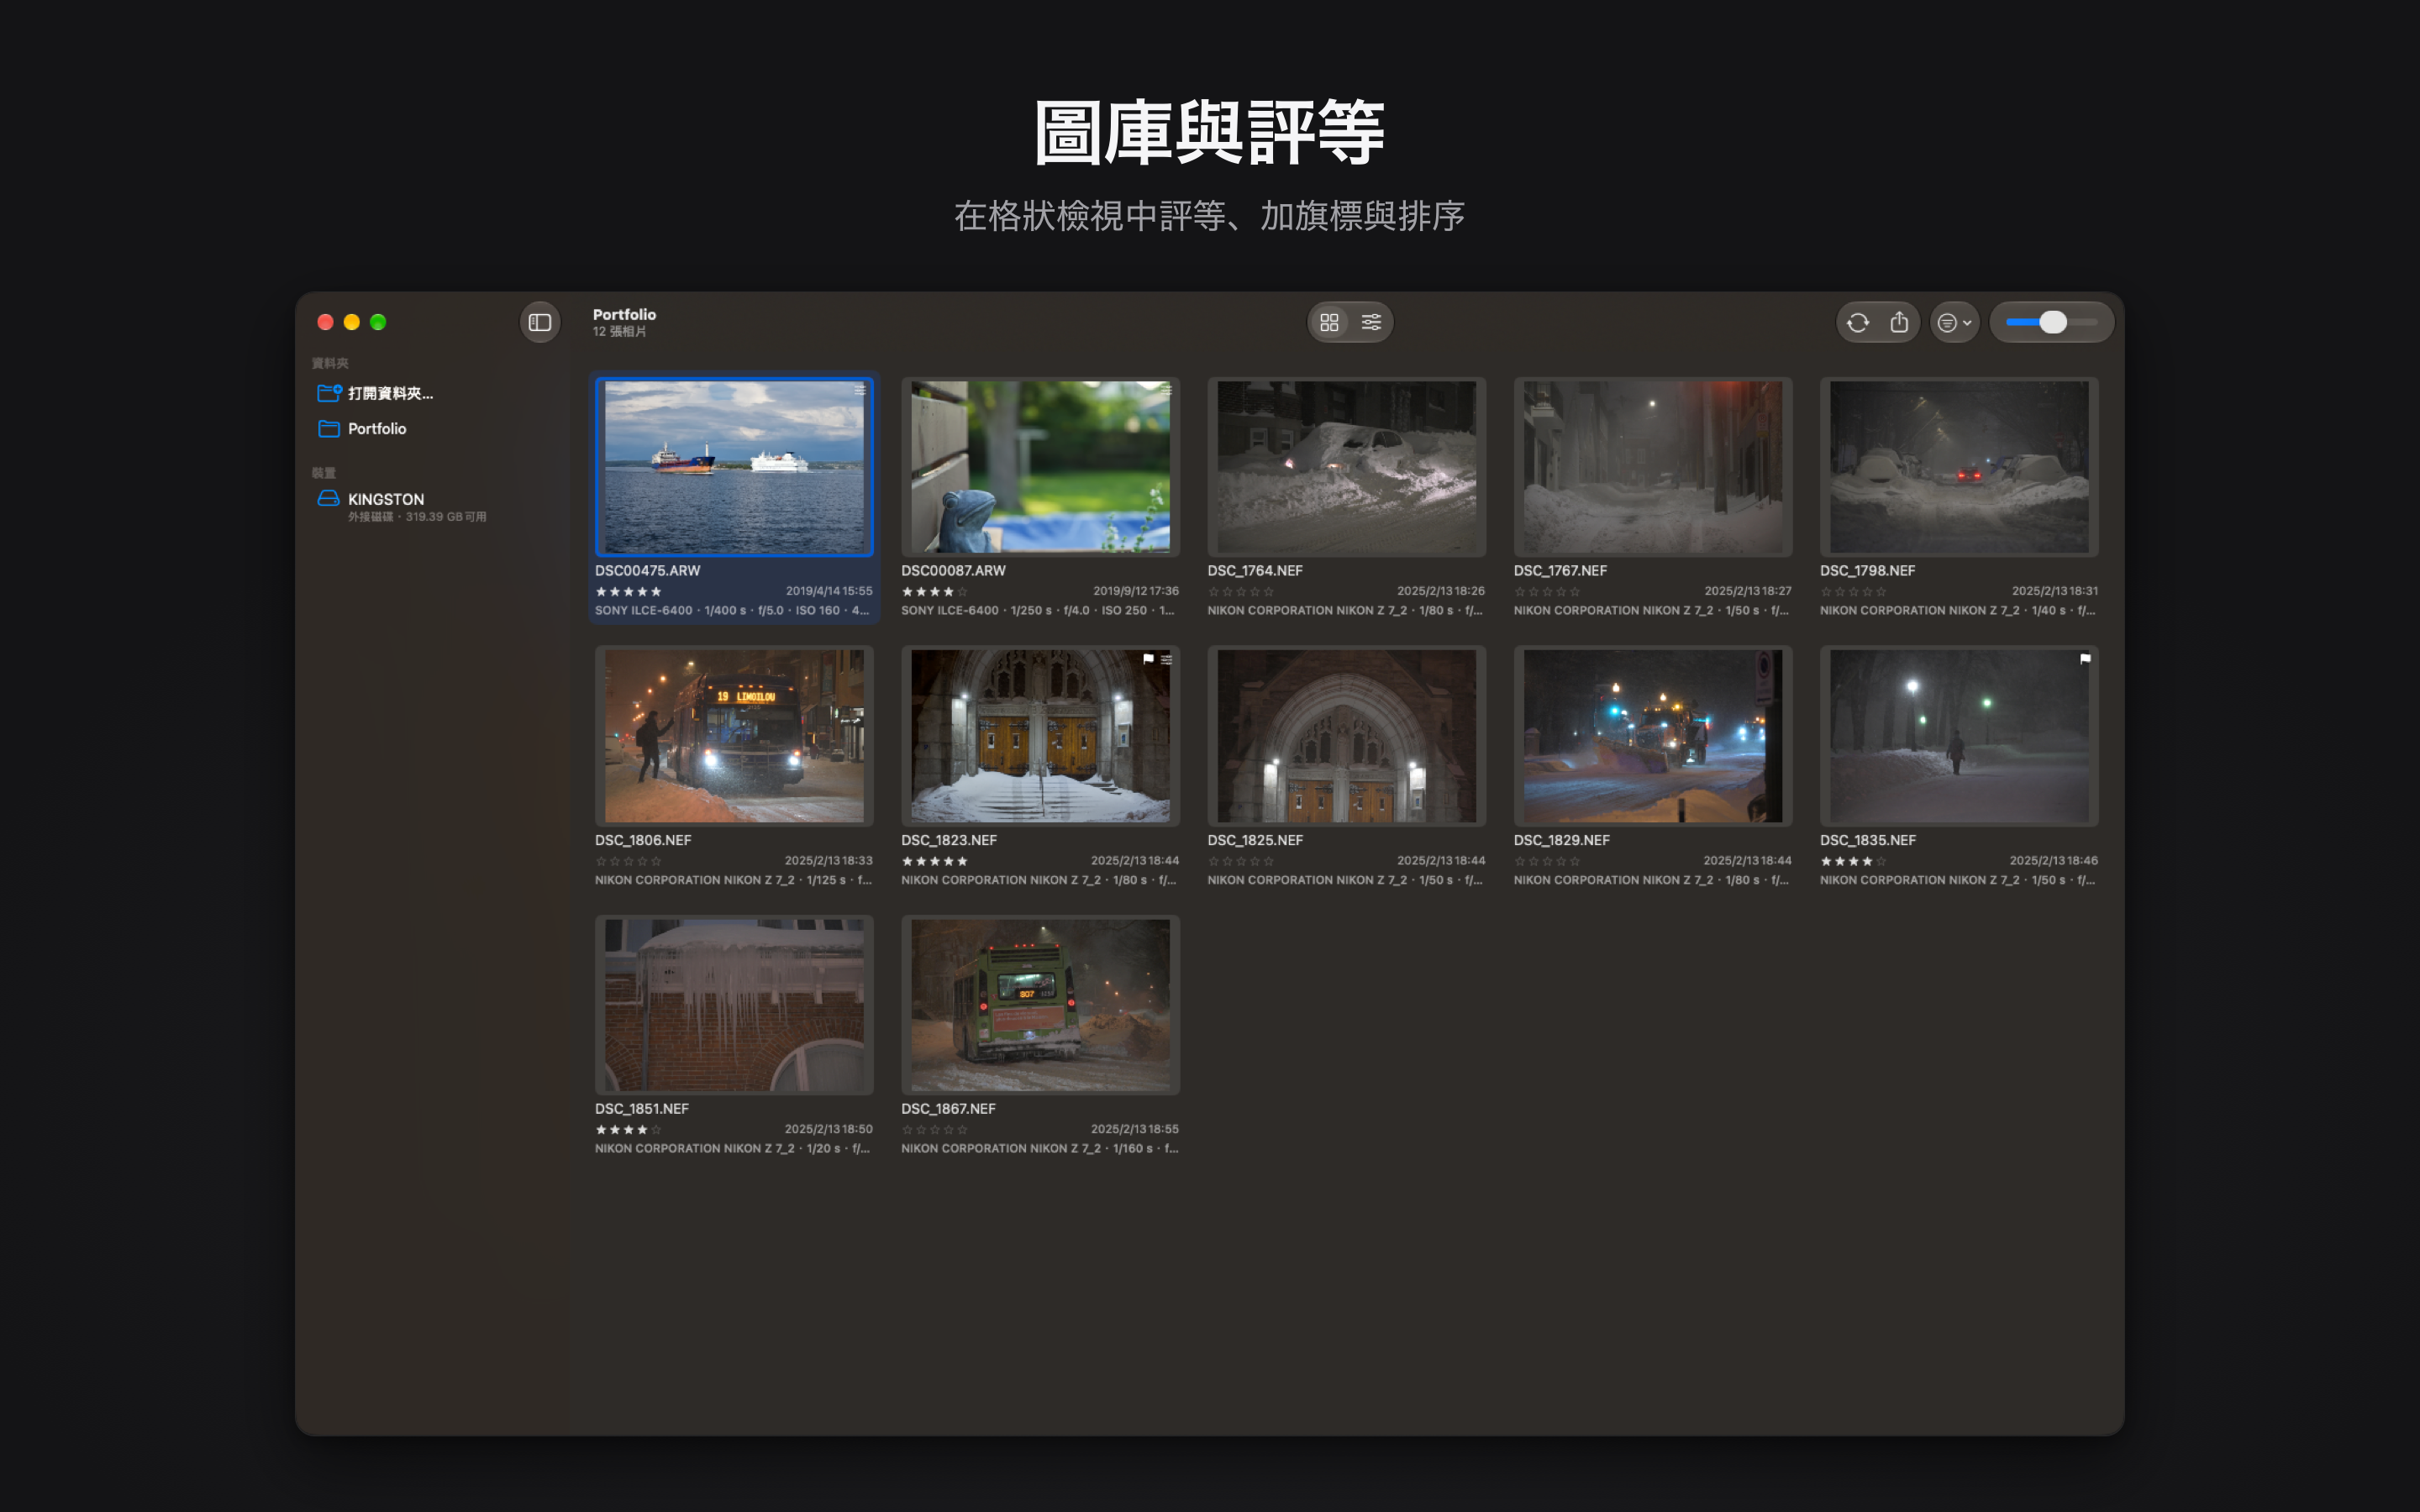The width and height of the screenshot is (2420, 1512).
Task: Open the filter sort dropdown
Action: [x=1954, y=322]
